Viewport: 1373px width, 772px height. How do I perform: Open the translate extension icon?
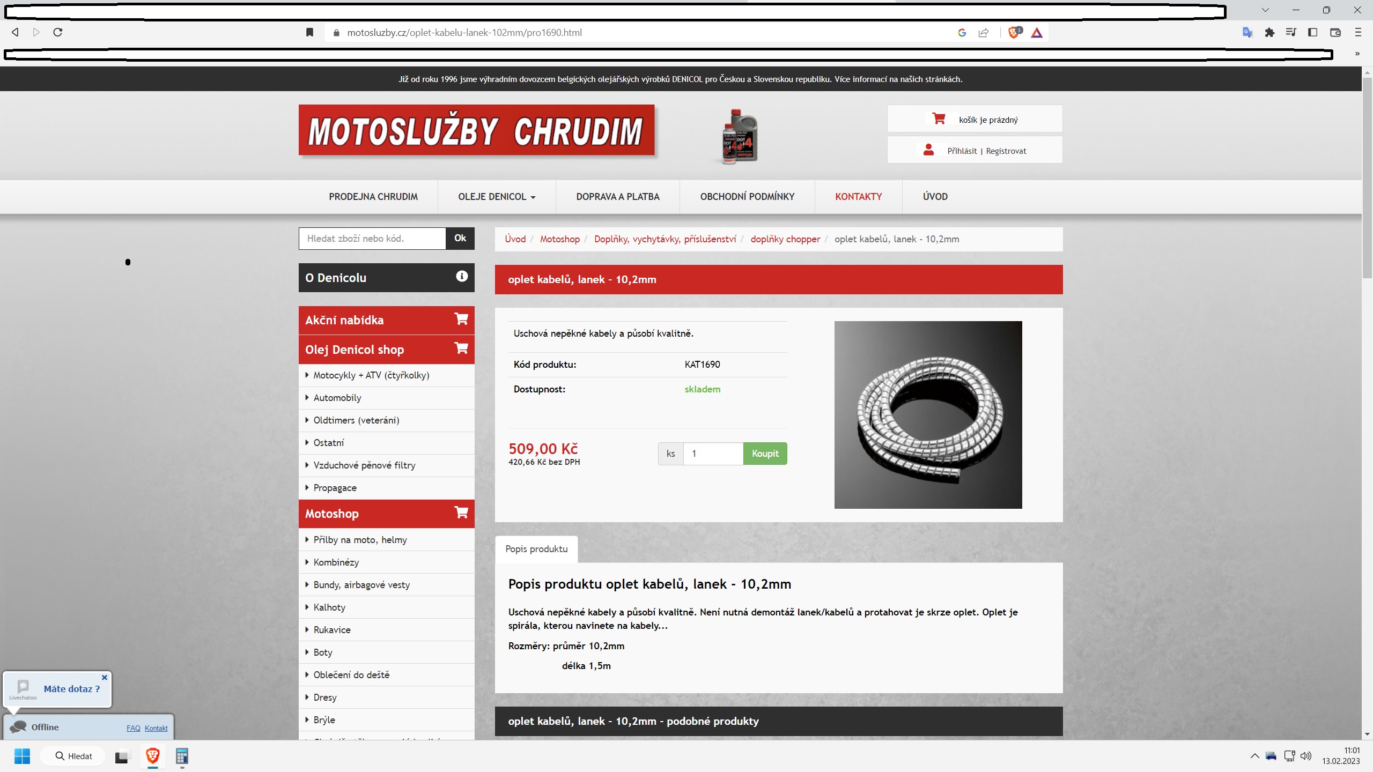click(1247, 33)
